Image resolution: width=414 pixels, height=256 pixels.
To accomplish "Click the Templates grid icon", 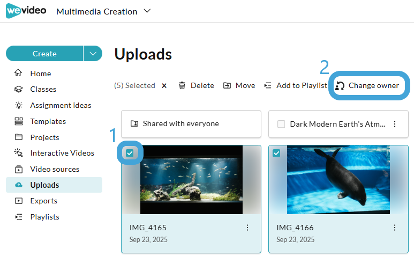I will coord(19,121).
